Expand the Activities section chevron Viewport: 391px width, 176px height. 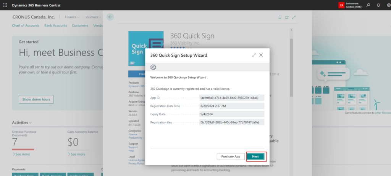pyautogui.click(x=31, y=123)
